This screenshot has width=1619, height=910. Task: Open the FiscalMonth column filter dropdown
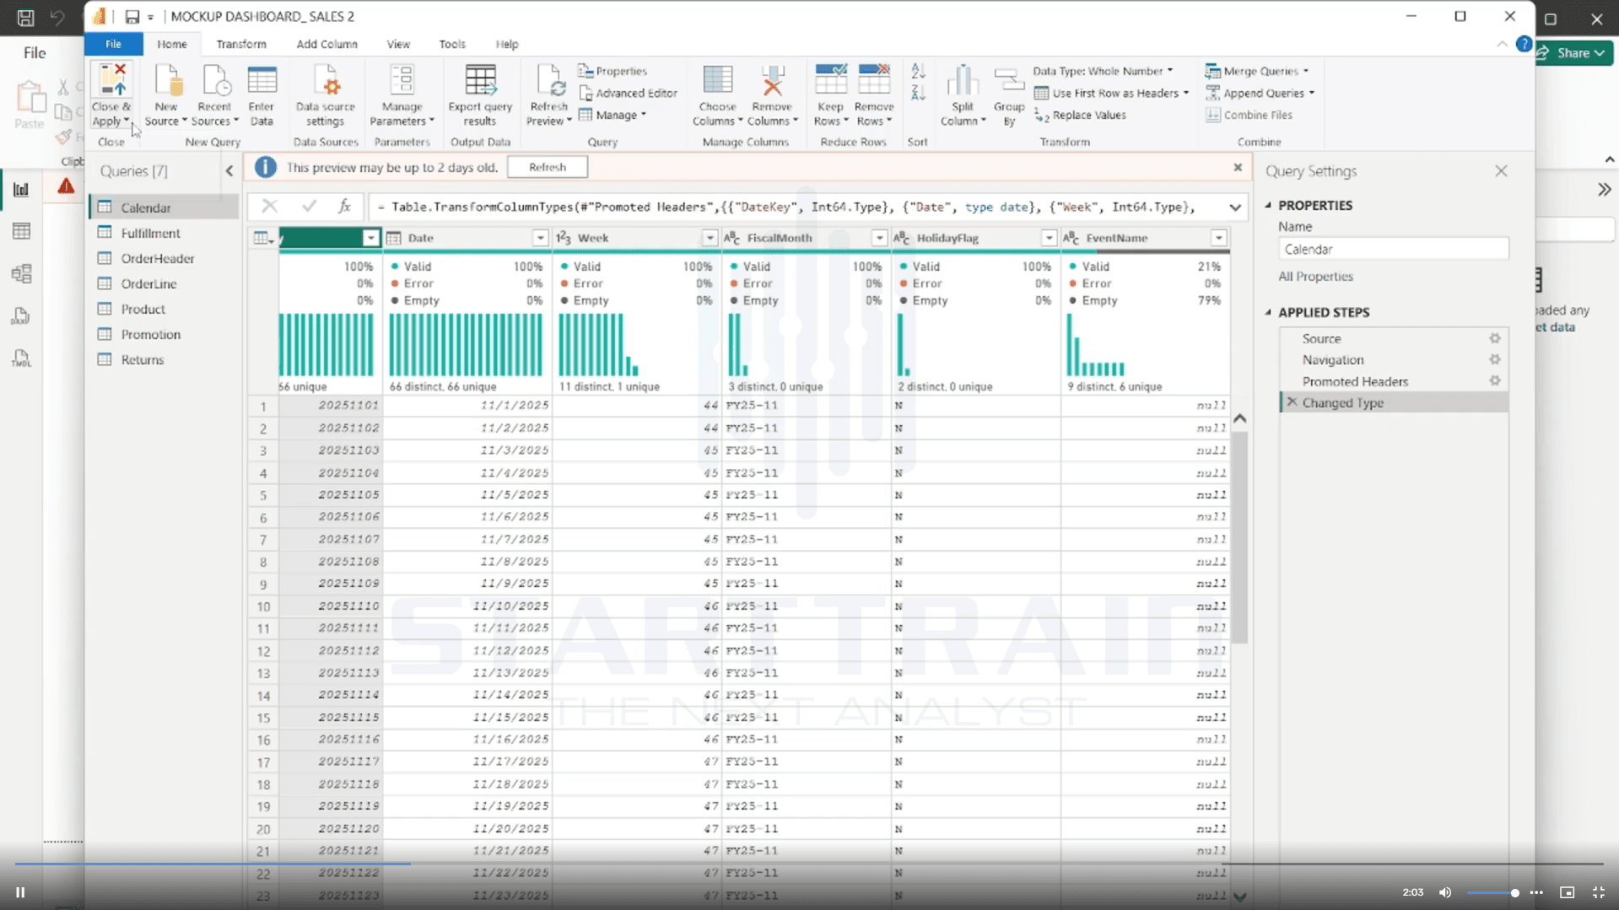click(879, 238)
